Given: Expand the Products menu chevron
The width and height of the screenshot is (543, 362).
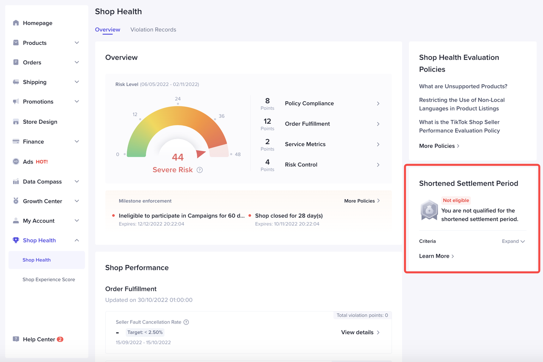Looking at the screenshot, I should 77,43.
